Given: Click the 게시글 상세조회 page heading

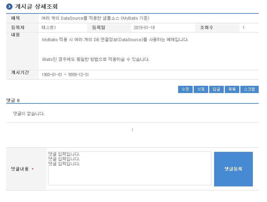Looking at the screenshot, I should (36, 6).
